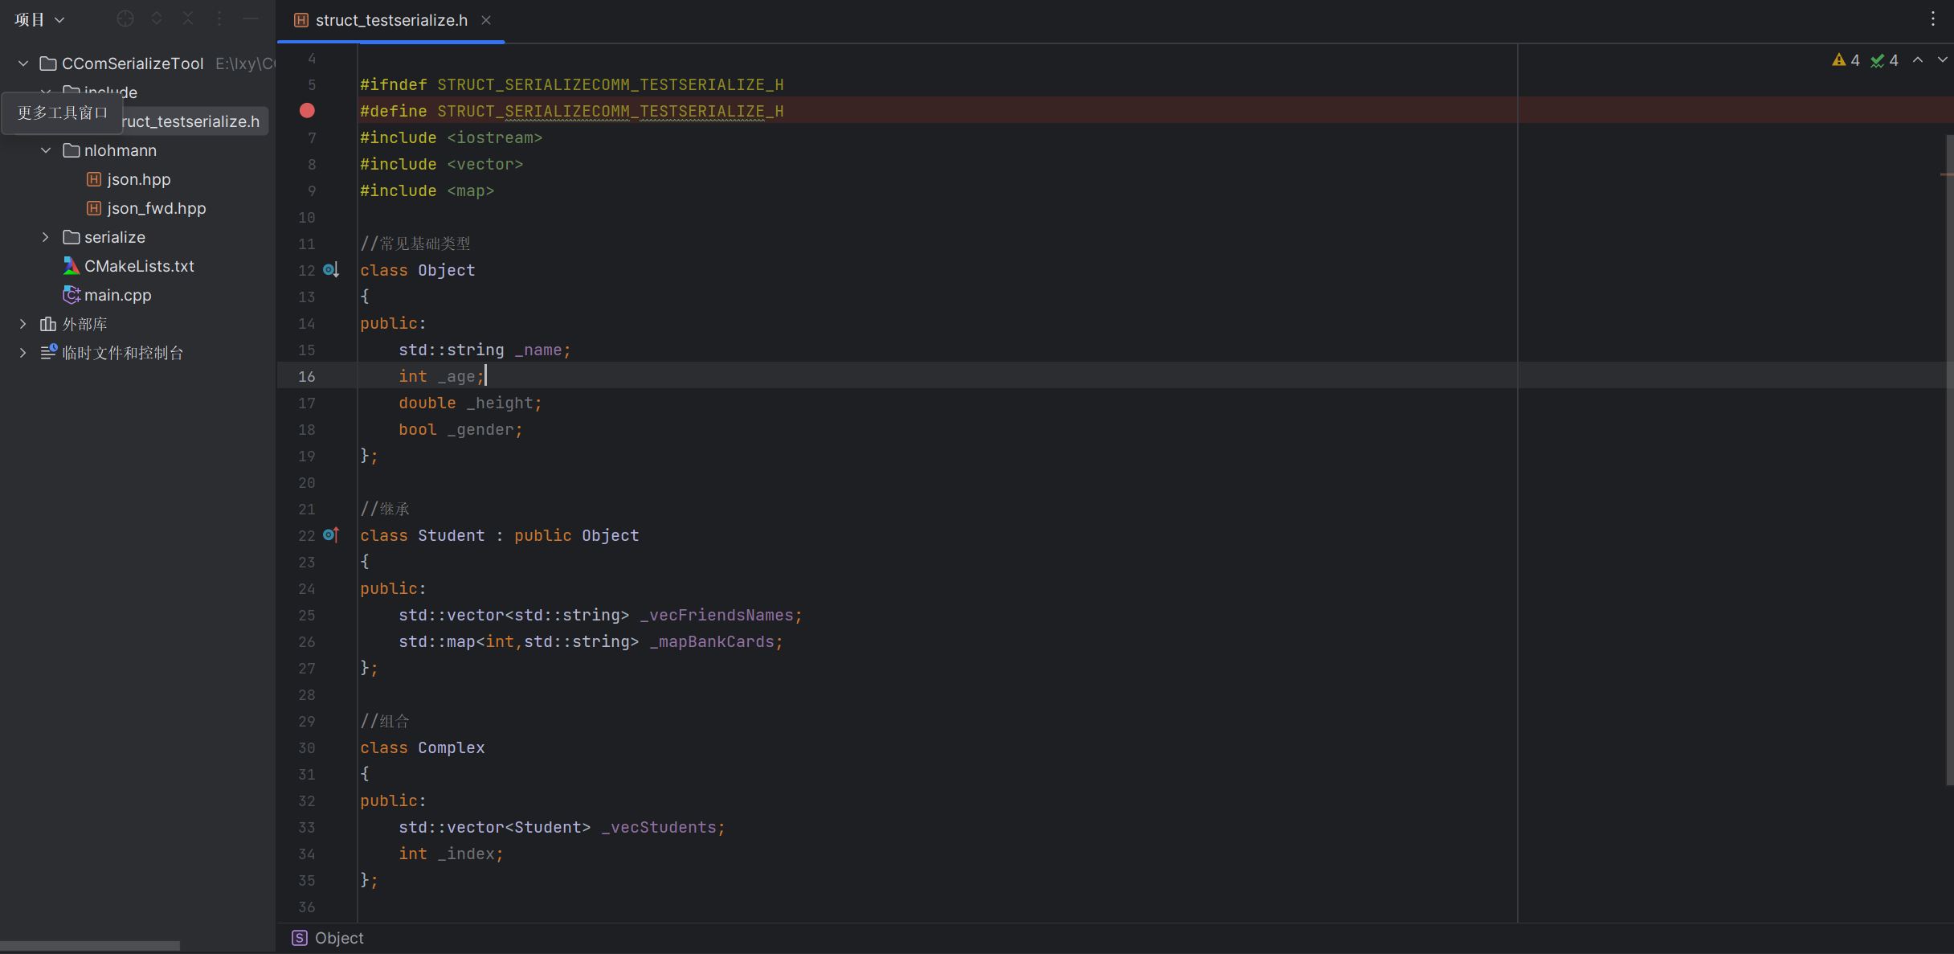The image size is (1954, 954).
Task: Hide the project panel with the minimize icon
Action: coord(251,18)
